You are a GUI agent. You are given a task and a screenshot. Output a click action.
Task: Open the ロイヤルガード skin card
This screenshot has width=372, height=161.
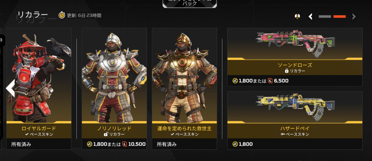pyautogui.click(x=39, y=88)
